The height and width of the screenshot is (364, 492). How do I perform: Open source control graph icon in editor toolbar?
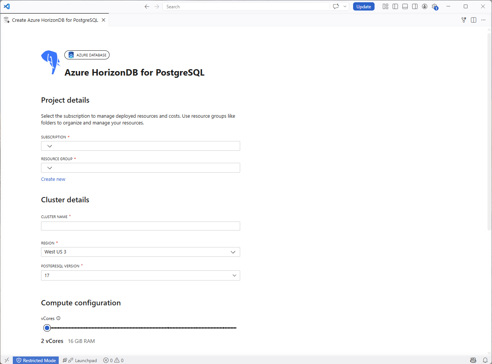point(464,20)
